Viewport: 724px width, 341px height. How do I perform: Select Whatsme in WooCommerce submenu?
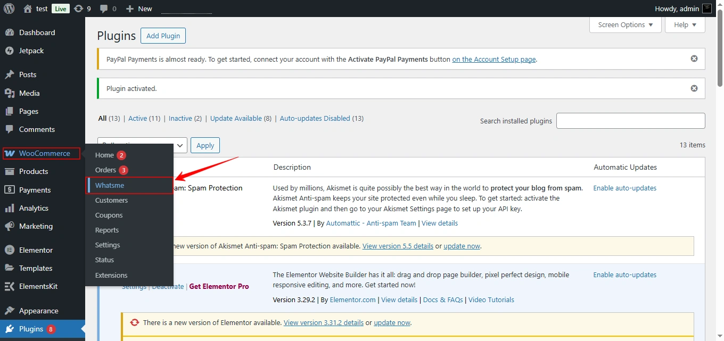(110, 186)
